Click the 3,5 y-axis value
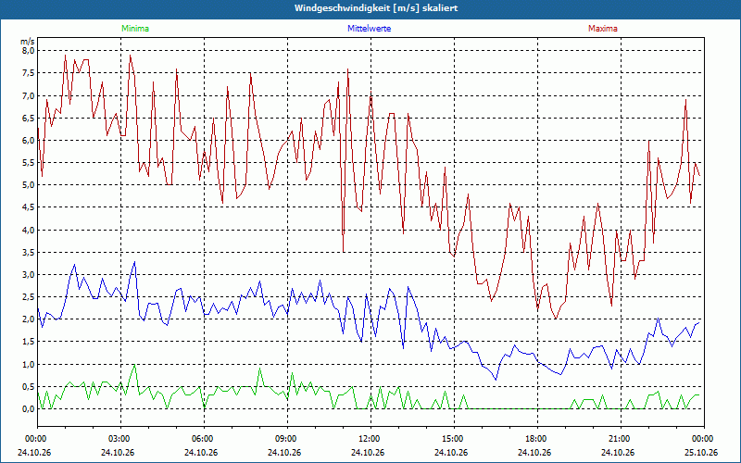Screen dimensions: 741x463 pos(29,252)
